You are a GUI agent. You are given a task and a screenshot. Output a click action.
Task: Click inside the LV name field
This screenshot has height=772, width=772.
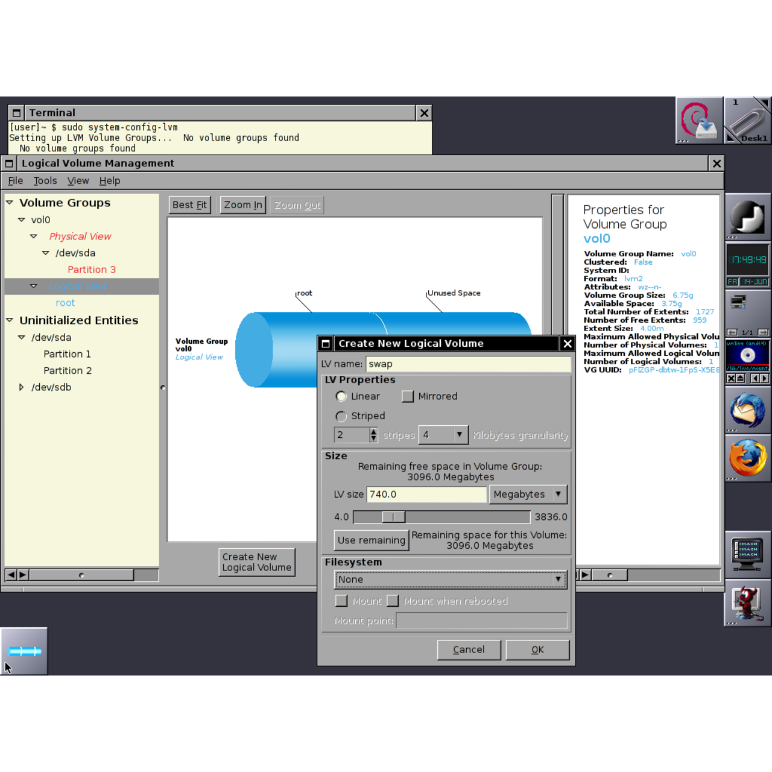click(469, 364)
